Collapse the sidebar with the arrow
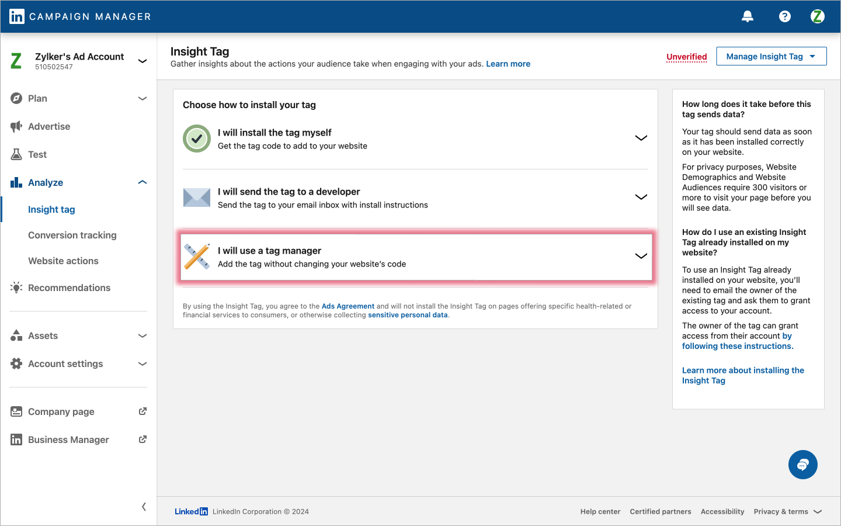The height and width of the screenshot is (526, 841). (x=144, y=507)
